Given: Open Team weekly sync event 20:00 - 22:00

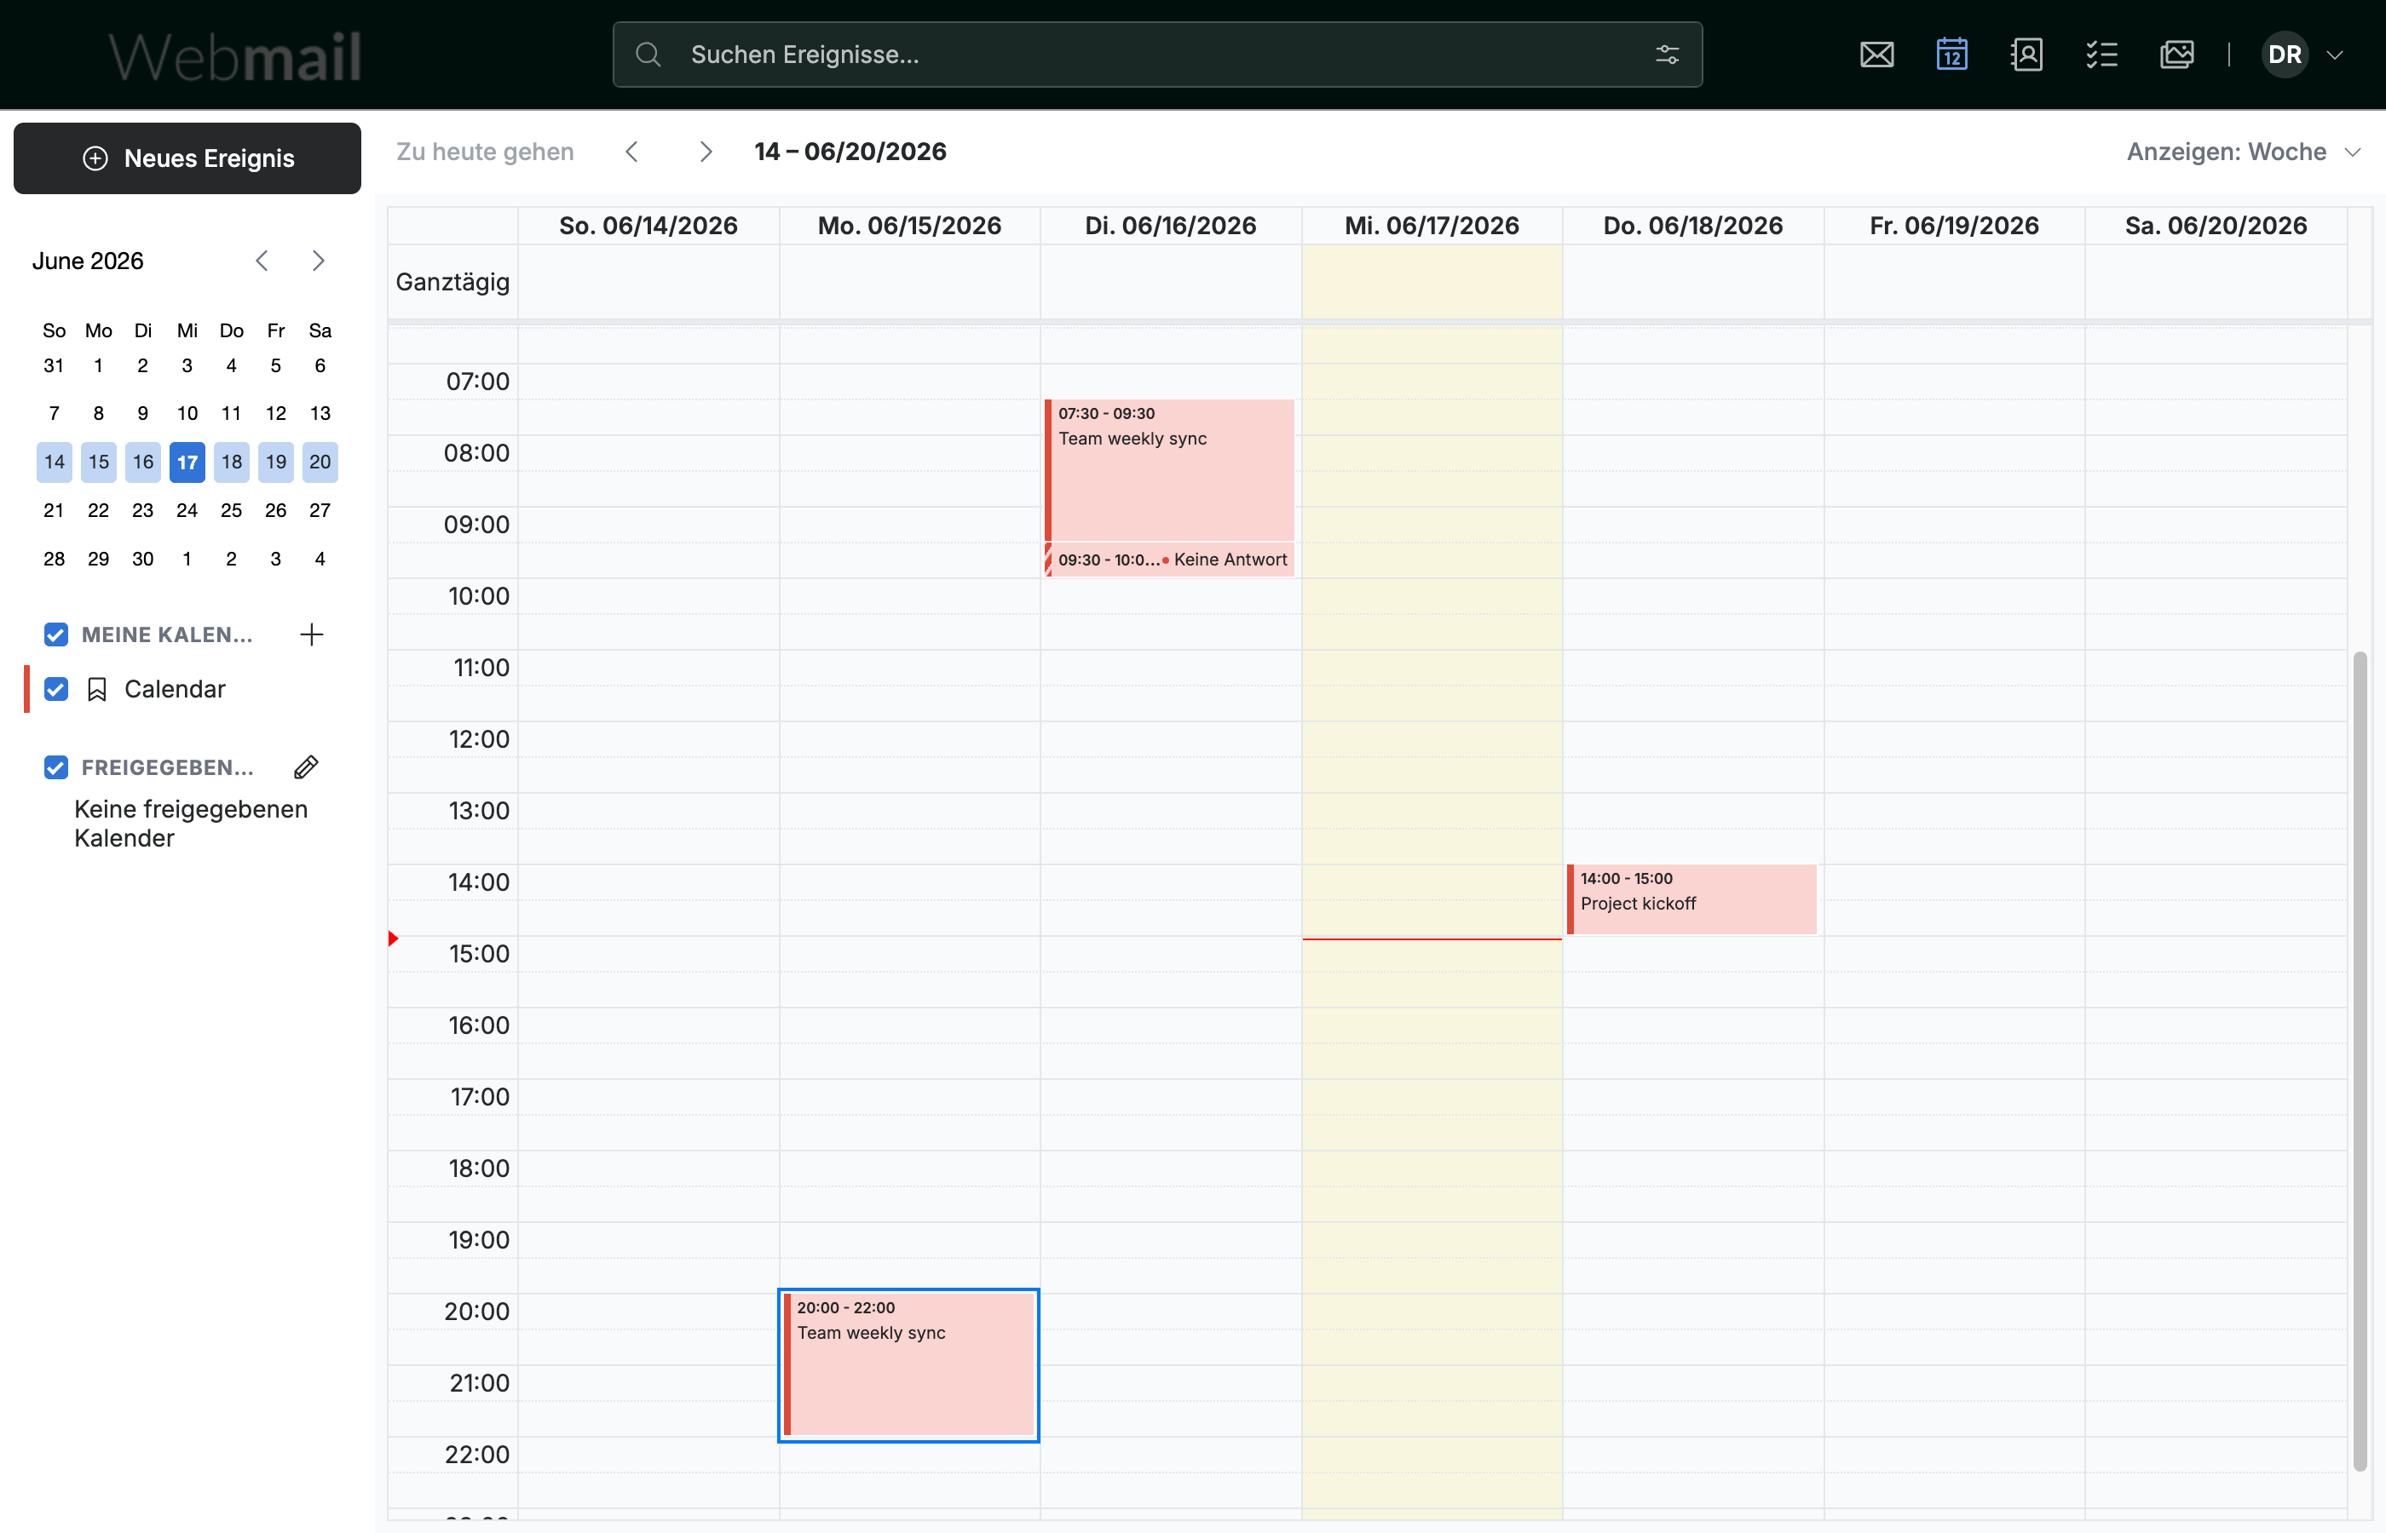Looking at the screenshot, I should coord(908,1364).
